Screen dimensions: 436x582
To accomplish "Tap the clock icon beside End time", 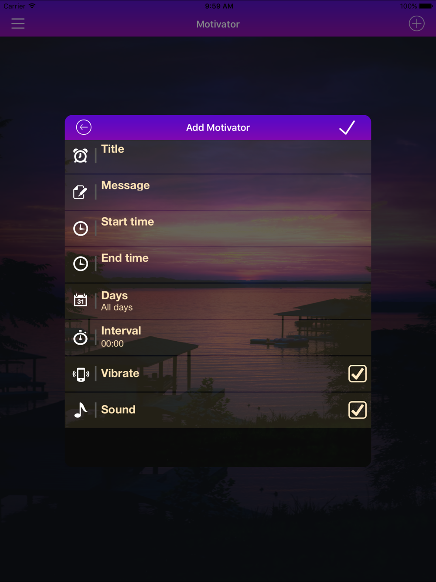I will click(81, 264).
